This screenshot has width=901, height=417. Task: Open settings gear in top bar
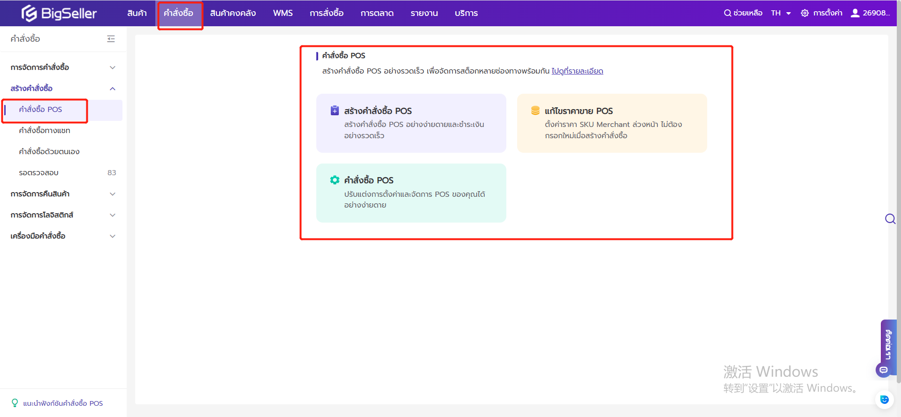[805, 13]
